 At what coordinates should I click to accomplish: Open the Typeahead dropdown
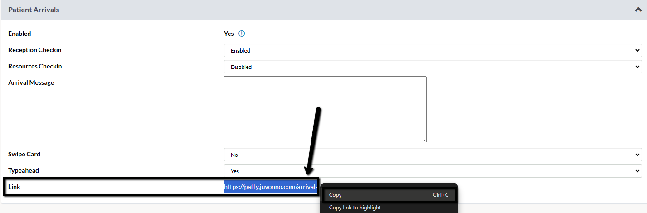pyautogui.click(x=433, y=171)
